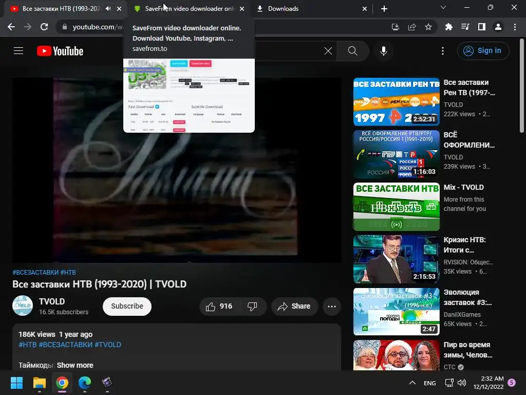Viewport: 526px width, 395px height.
Task: Open more actions ellipsis under video
Action: (332, 307)
